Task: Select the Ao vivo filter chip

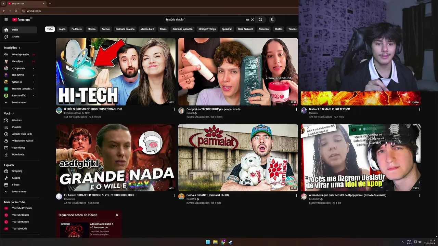Action: click(x=105, y=29)
